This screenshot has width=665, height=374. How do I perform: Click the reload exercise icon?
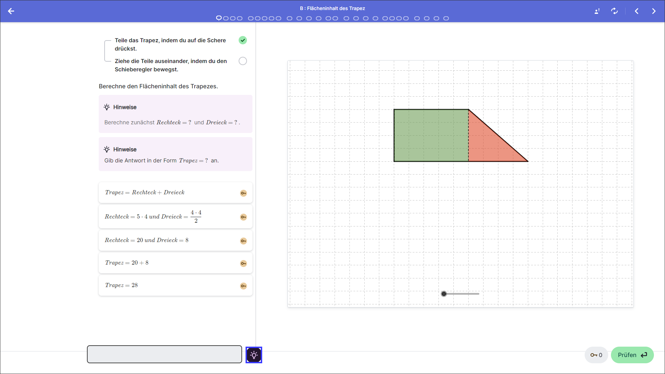point(614,11)
